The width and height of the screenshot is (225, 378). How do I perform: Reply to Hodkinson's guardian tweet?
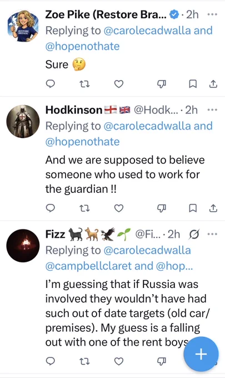point(50,208)
